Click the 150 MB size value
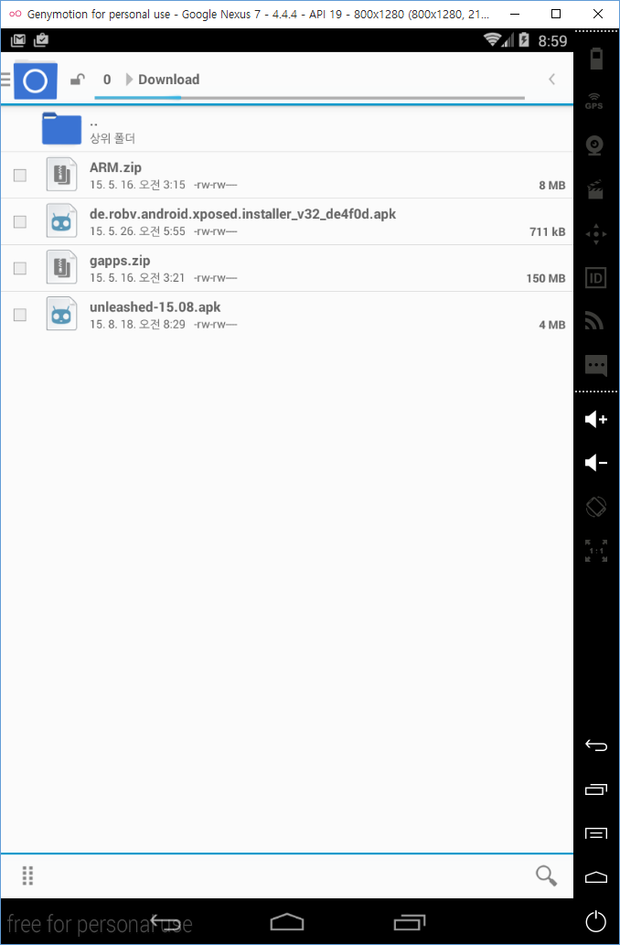The width and height of the screenshot is (620, 945). [x=546, y=278]
